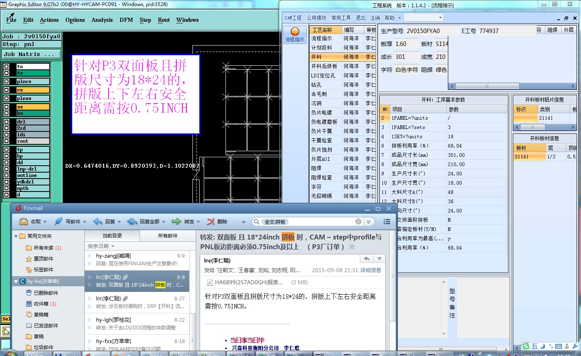Click the list view layout icon in Foxmail
This screenshot has height=356, width=581.
point(387,222)
